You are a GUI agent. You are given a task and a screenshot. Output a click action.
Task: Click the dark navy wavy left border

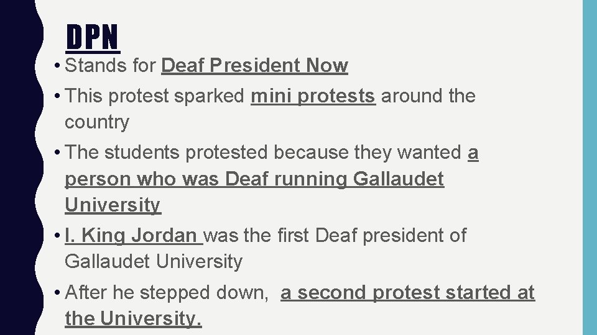point(17,167)
